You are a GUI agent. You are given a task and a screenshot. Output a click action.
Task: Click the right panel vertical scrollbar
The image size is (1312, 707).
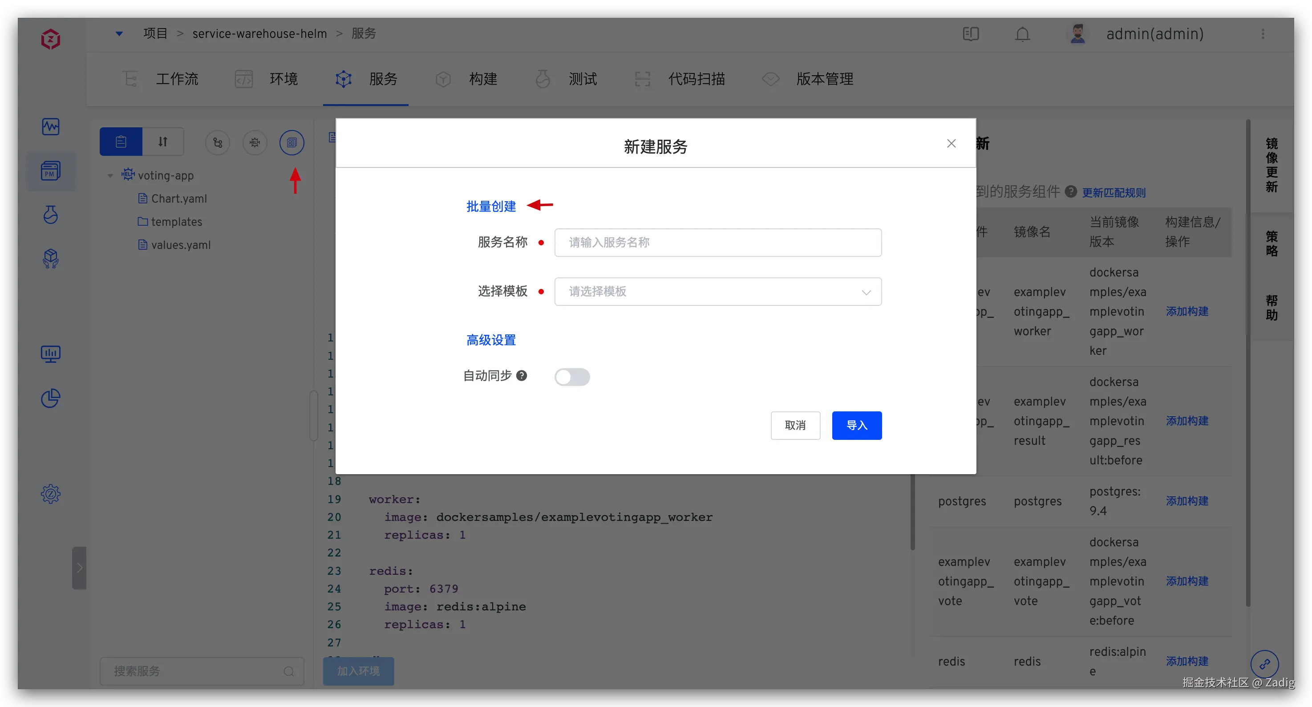tap(1247, 364)
